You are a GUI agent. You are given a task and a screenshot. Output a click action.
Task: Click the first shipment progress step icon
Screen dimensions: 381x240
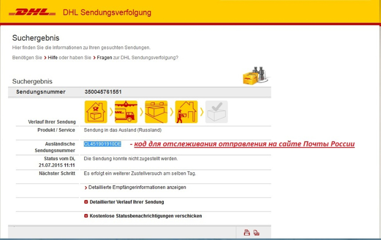click(95, 112)
